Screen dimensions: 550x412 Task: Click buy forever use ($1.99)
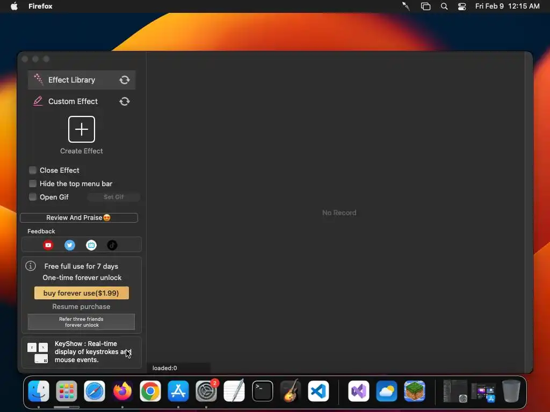82,293
